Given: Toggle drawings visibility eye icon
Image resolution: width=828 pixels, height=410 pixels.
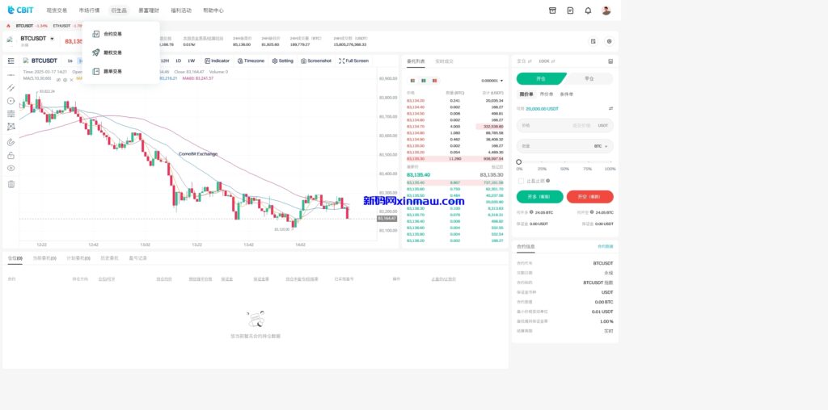Looking at the screenshot, I should click(11, 169).
